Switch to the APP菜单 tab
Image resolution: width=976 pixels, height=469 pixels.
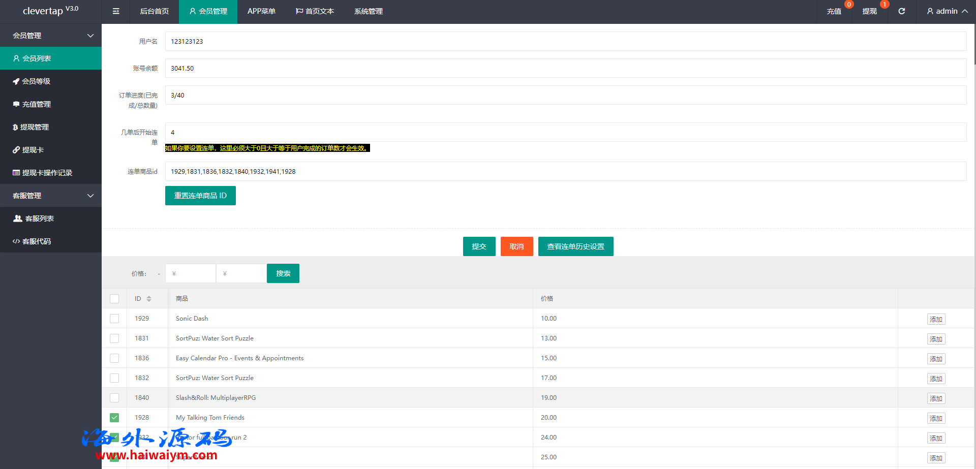pos(261,11)
